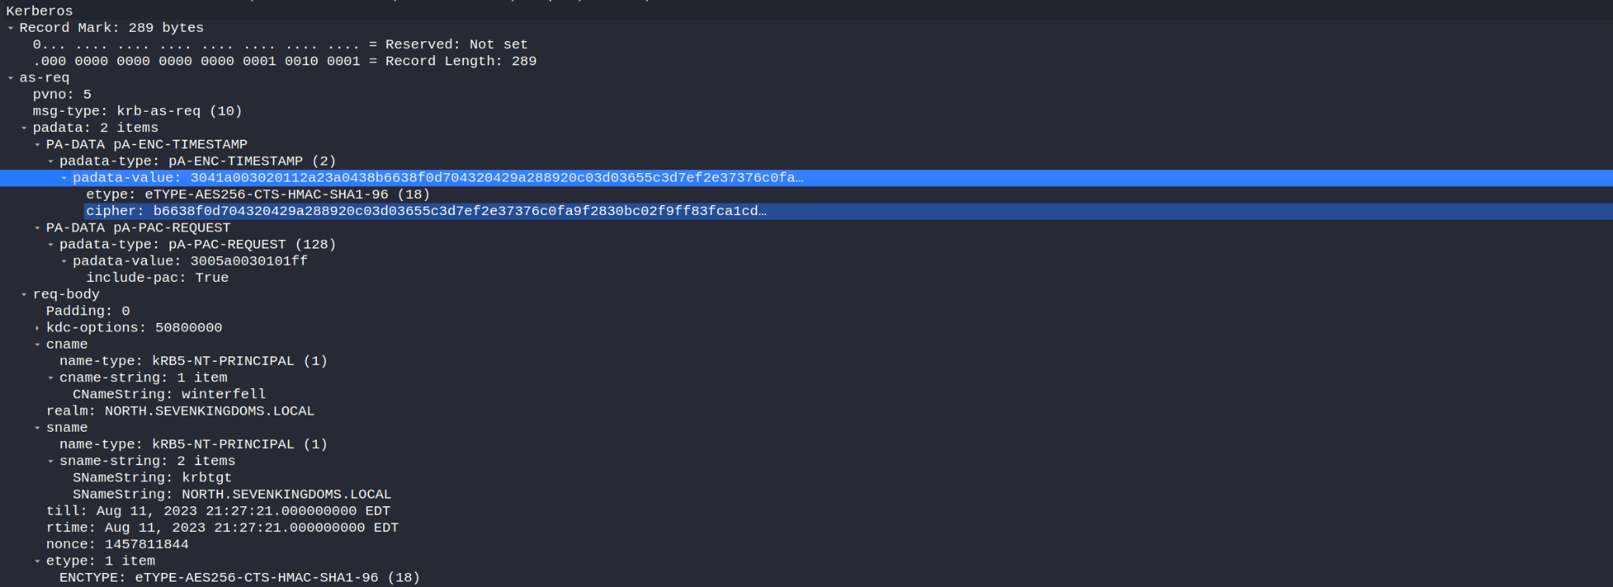
Task: Collapse the etype: 1 item node
Action: point(37,561)
